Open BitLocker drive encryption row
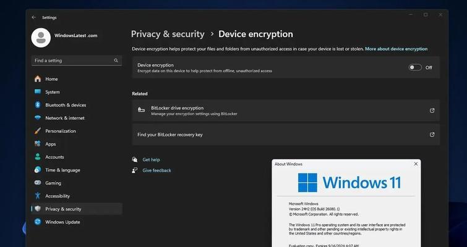Screen dimensions: 467x247 [286, 111]
